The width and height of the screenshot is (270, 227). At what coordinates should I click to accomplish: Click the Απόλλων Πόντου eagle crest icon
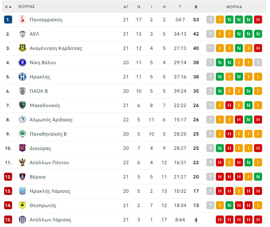click(22, 163)
